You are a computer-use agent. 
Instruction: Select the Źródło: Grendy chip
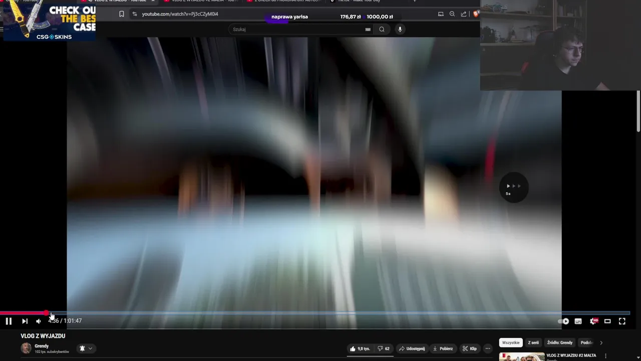click(560, 342)
